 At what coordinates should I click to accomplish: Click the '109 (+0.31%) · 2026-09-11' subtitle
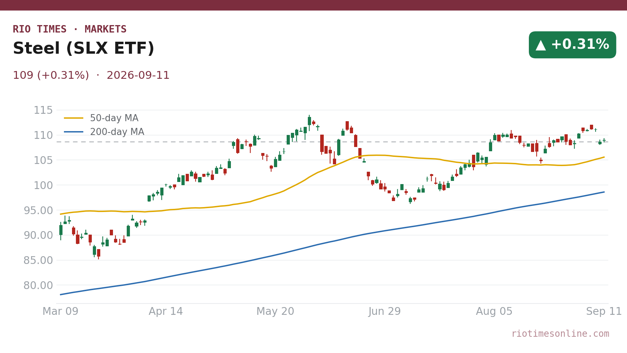click(91, 76)
